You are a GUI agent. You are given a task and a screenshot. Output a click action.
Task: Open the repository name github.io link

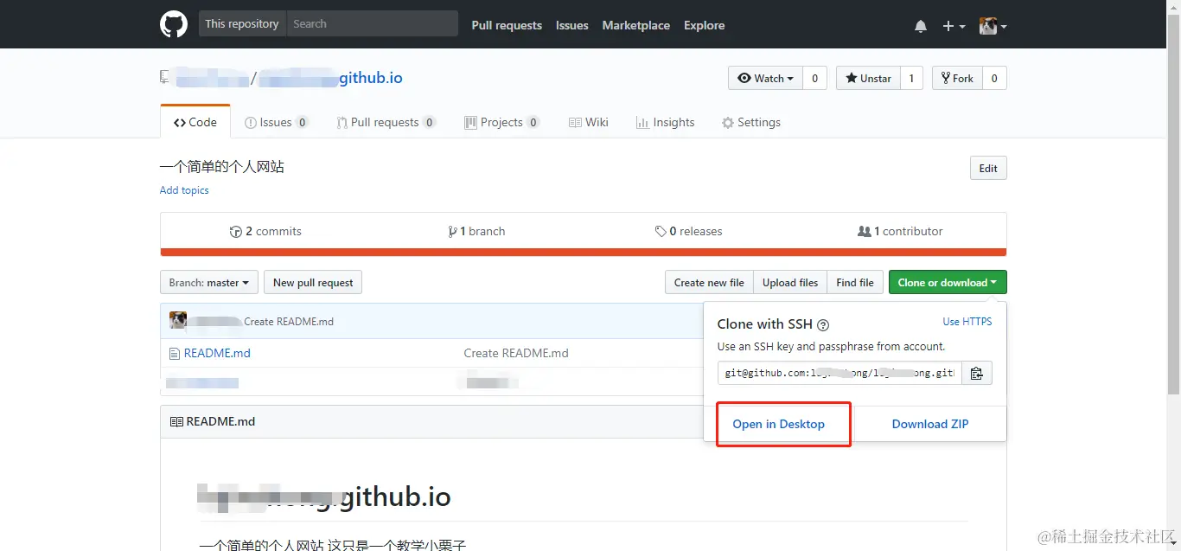coord(330,78)
